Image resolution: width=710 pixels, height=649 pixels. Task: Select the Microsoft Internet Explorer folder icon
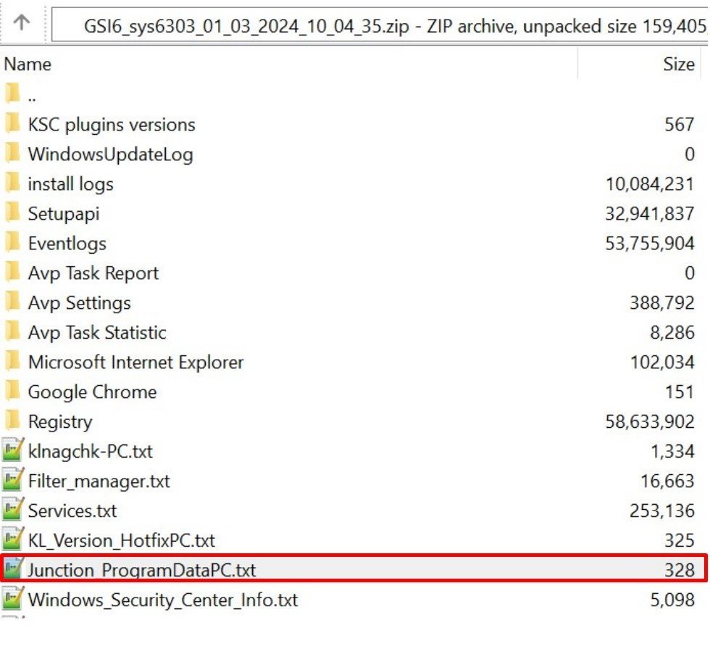pos(13,361)
